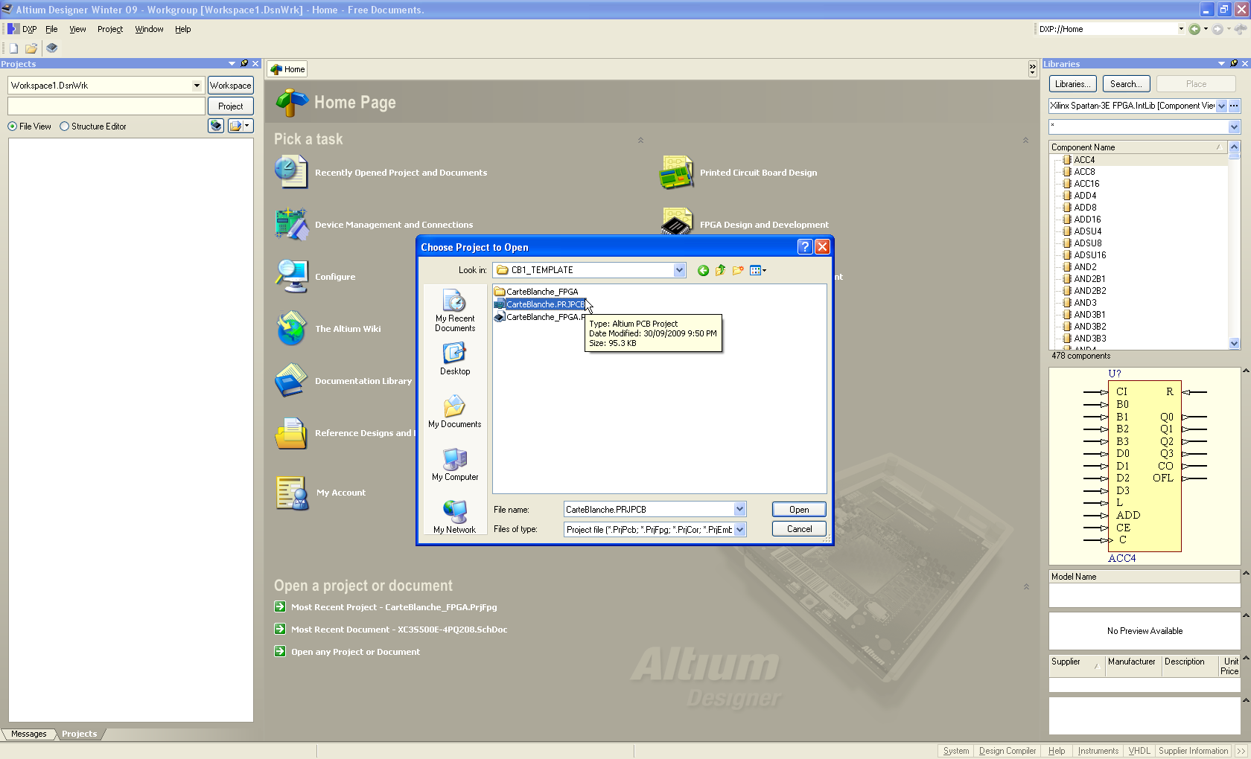Screen dimensions: 1251x759
Task: Select Desktop in the places bar
Action: (455, 359)
